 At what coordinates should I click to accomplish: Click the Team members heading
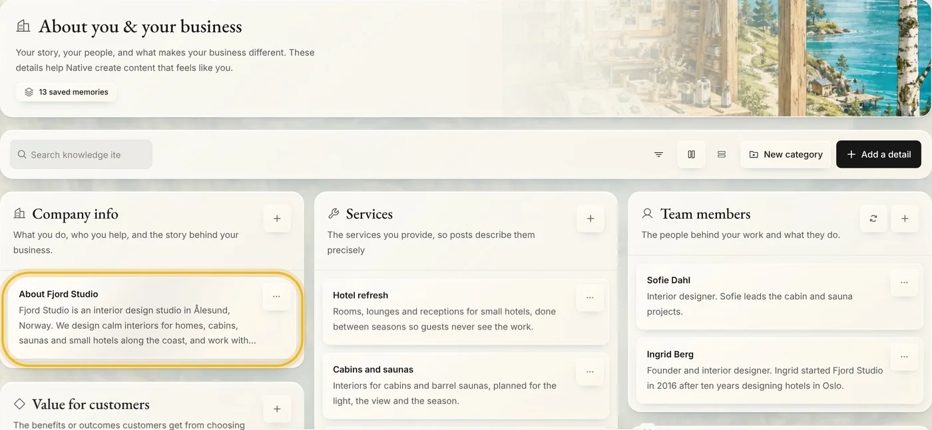point(705,214)
